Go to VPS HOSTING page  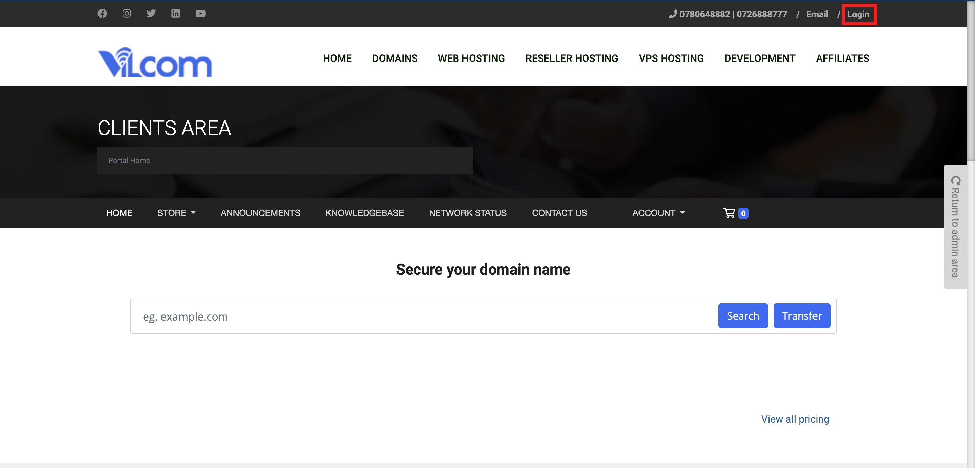[671, 59]
